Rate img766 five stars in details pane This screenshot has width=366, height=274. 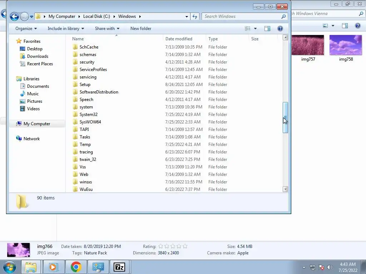(185, 246)
